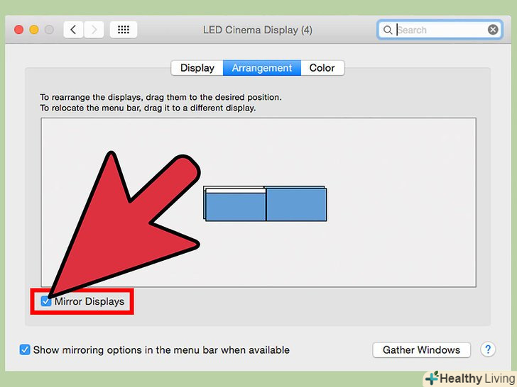
Task: Minimize the window with yellow button
Action: [x=34, y=30]
